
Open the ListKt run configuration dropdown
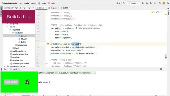point(133,3)
